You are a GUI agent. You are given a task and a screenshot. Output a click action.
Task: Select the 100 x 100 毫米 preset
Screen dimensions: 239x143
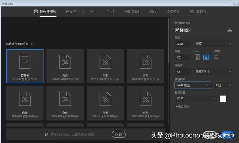click(x=25, y=103)
